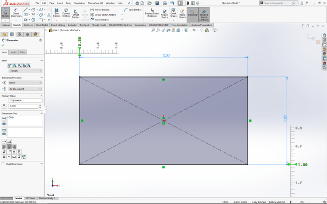The image size is (327, 204).
Task: Select the Circle sketch tool
Action: click(x=33, y=10)
